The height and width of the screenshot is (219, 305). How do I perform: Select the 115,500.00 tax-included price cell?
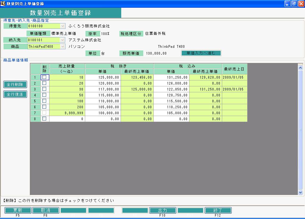pos(171,101)
